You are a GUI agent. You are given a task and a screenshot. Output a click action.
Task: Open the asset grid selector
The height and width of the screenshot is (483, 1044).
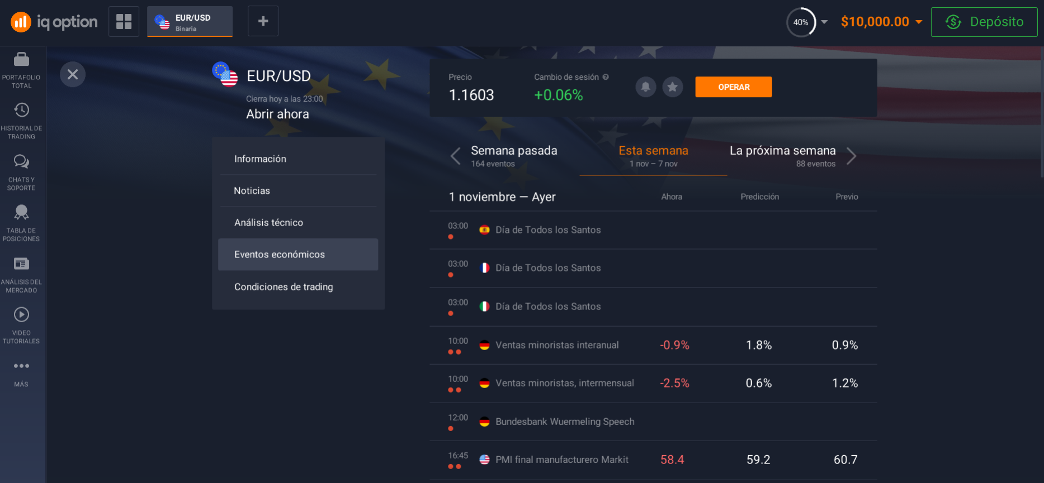124,21
